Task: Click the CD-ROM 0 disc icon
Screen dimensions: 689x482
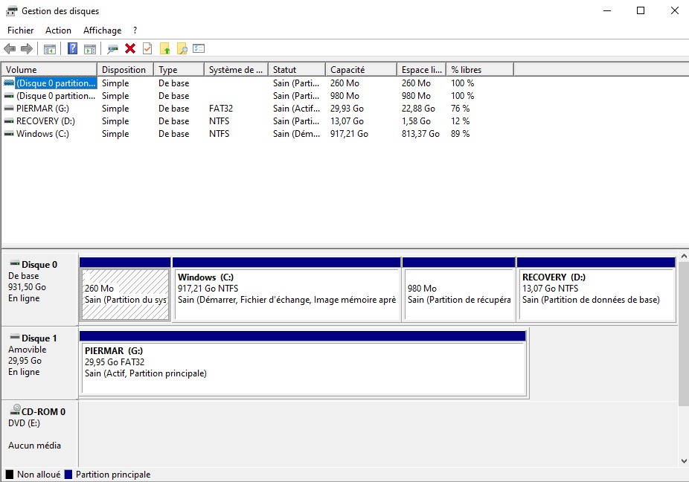Action: 16,410
